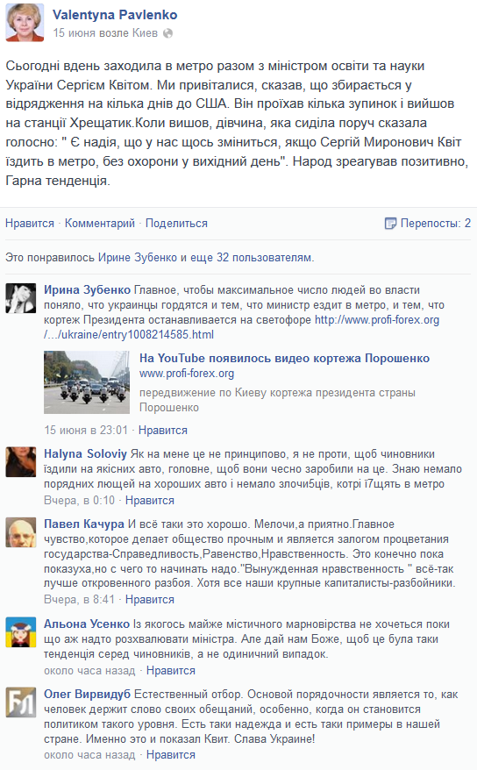This screenshot has height=770, width=477.
Task: Click the globe privacy icon near Киев
Action: [167, 33]
